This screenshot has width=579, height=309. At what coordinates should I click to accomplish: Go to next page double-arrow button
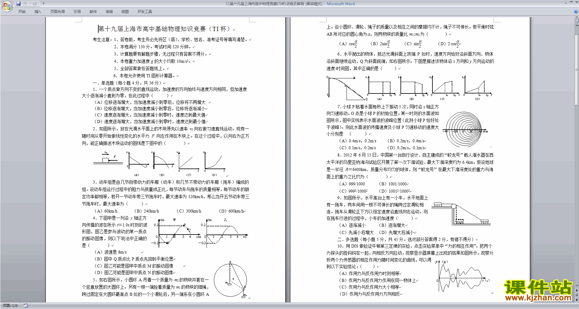click(x=577, y=299)
